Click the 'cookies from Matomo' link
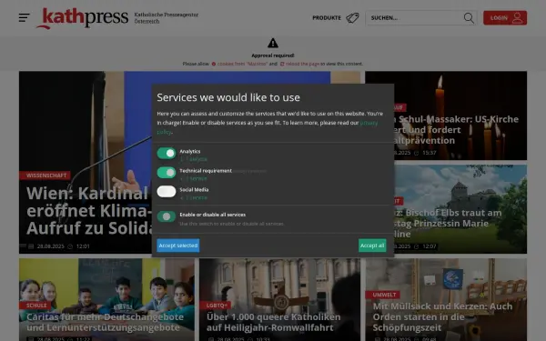This screenshot has height=341, width=546. click(242, 64)
